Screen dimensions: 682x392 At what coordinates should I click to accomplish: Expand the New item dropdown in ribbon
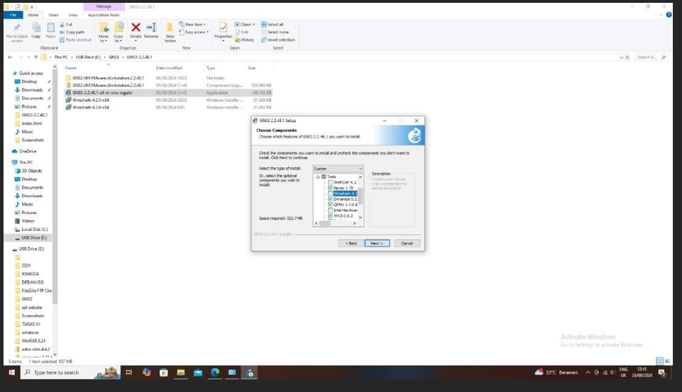(205, 24)
